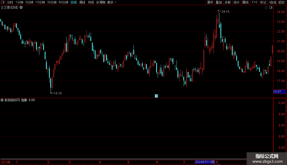This screenshot has height=165, width=287.
Task: Select the 30分钟 period tab
Action: pyautogui.click(x=52, y=2)
